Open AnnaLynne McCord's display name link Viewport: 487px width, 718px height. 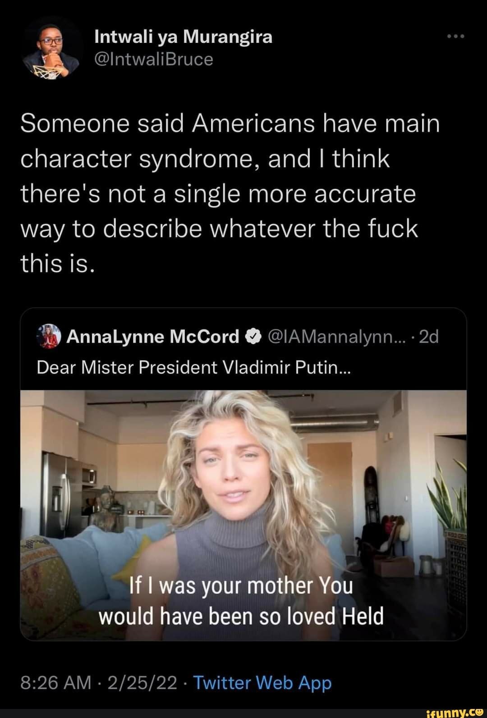153,336
